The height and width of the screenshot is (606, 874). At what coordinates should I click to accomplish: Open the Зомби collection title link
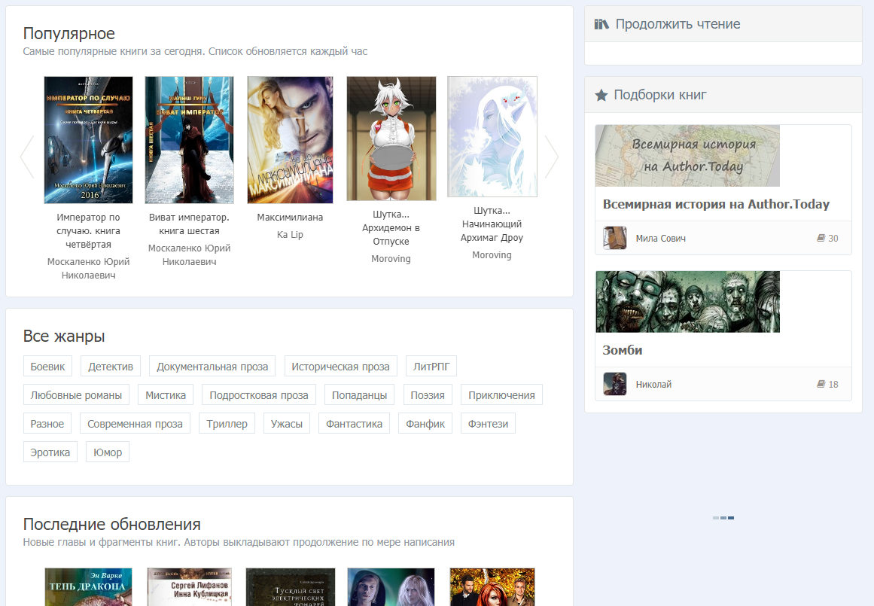623,350
